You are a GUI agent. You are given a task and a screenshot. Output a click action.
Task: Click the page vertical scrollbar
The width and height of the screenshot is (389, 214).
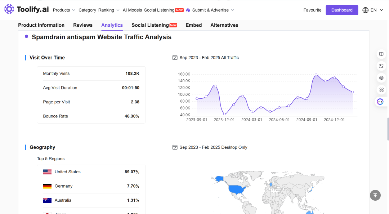coord(388,129)
